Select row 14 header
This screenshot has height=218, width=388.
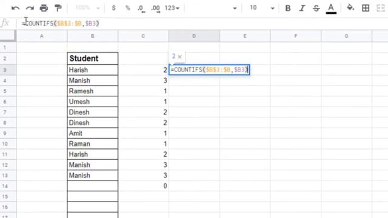tap(8, 186)
